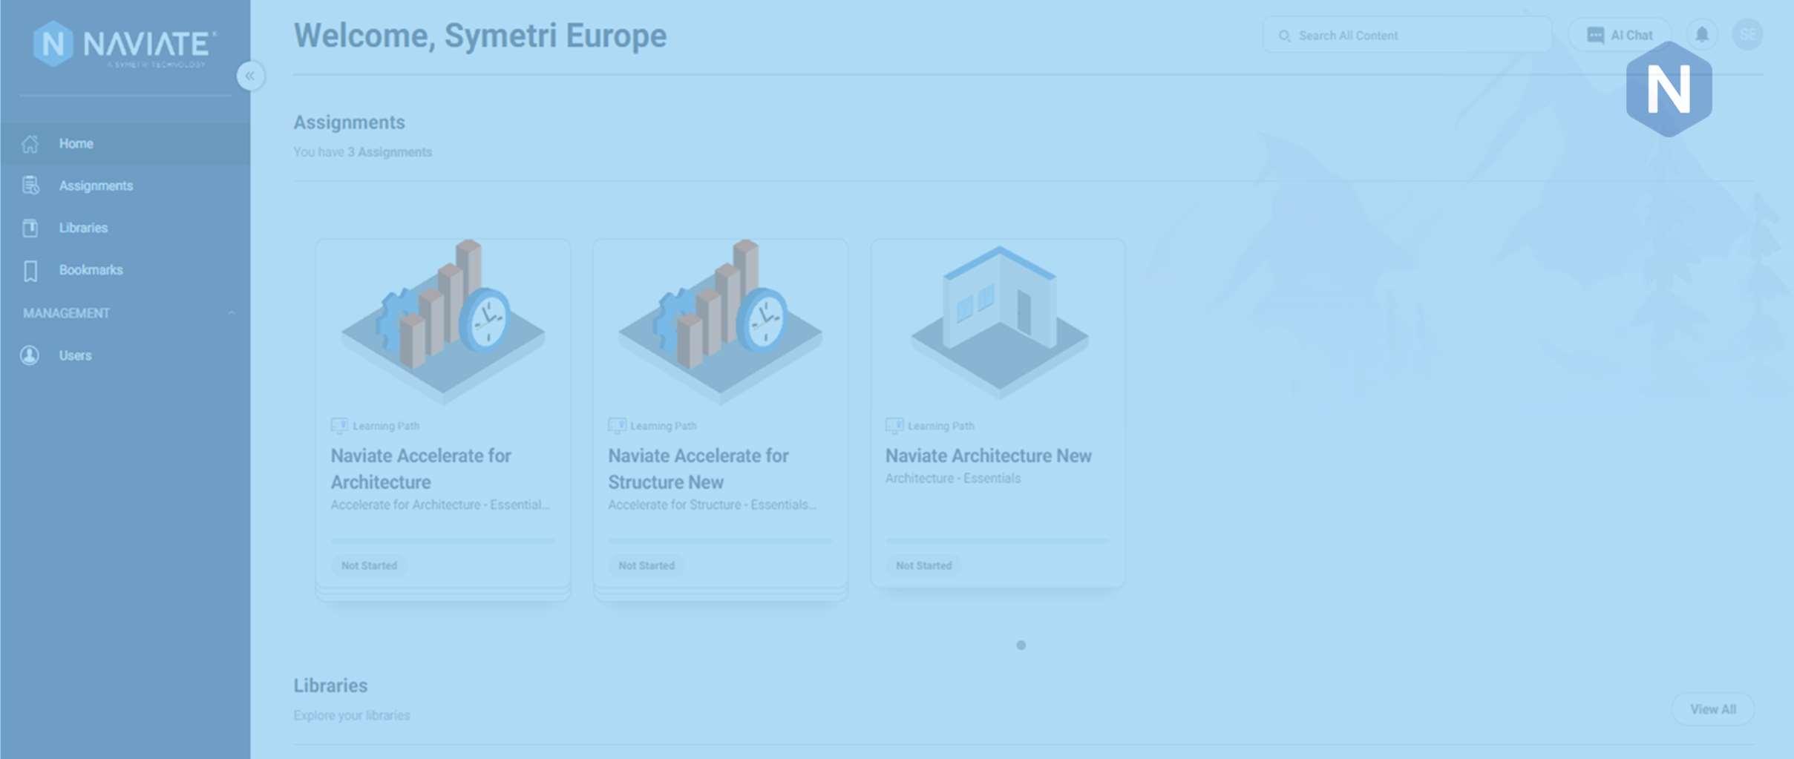Open the Naviate Accelerate for Architecture thumbnail

tap(443, 322)
